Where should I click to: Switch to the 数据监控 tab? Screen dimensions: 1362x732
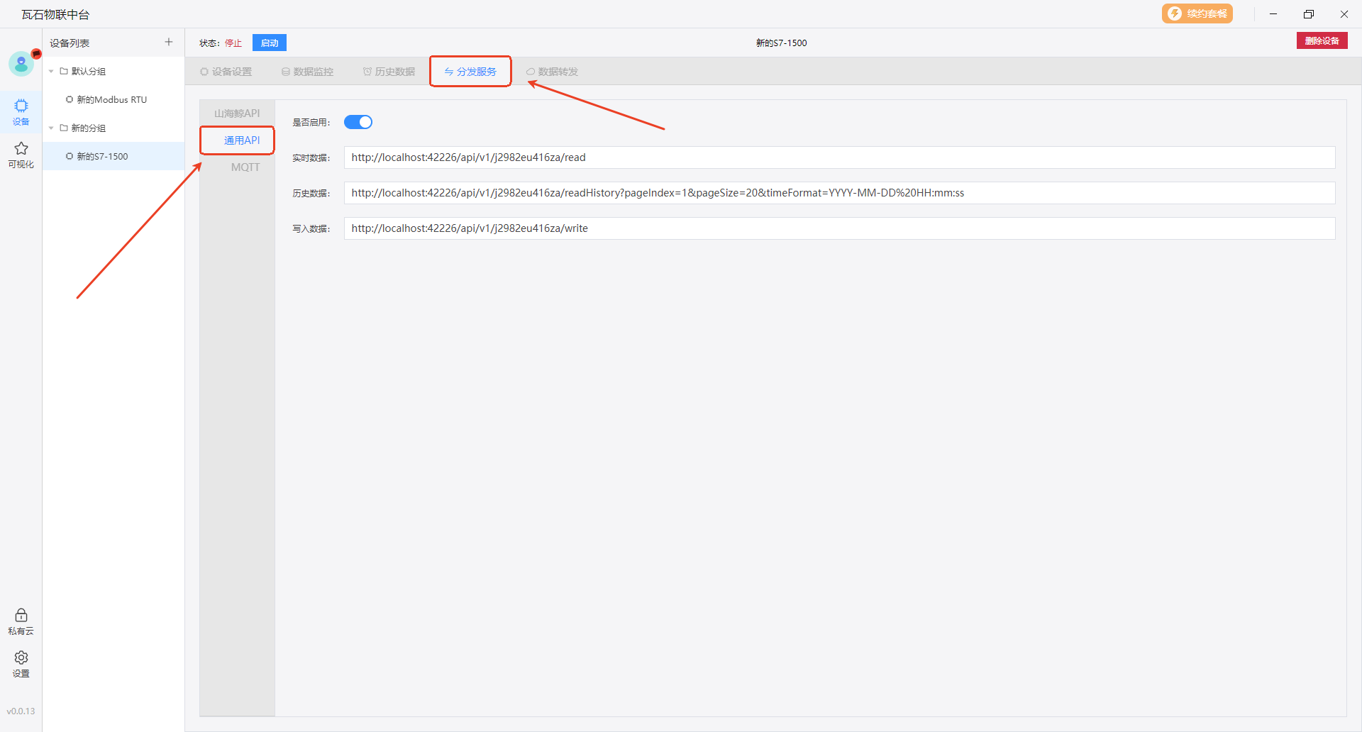[x=307, y=72]
